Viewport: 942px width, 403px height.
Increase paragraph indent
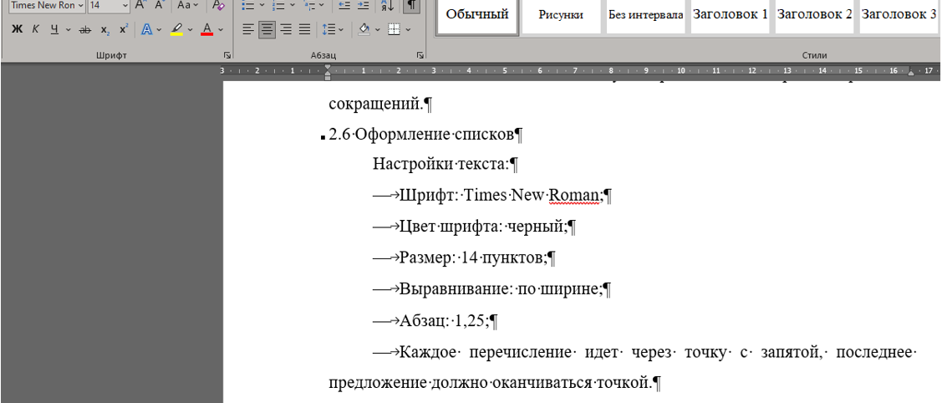[x=363, y=6]
